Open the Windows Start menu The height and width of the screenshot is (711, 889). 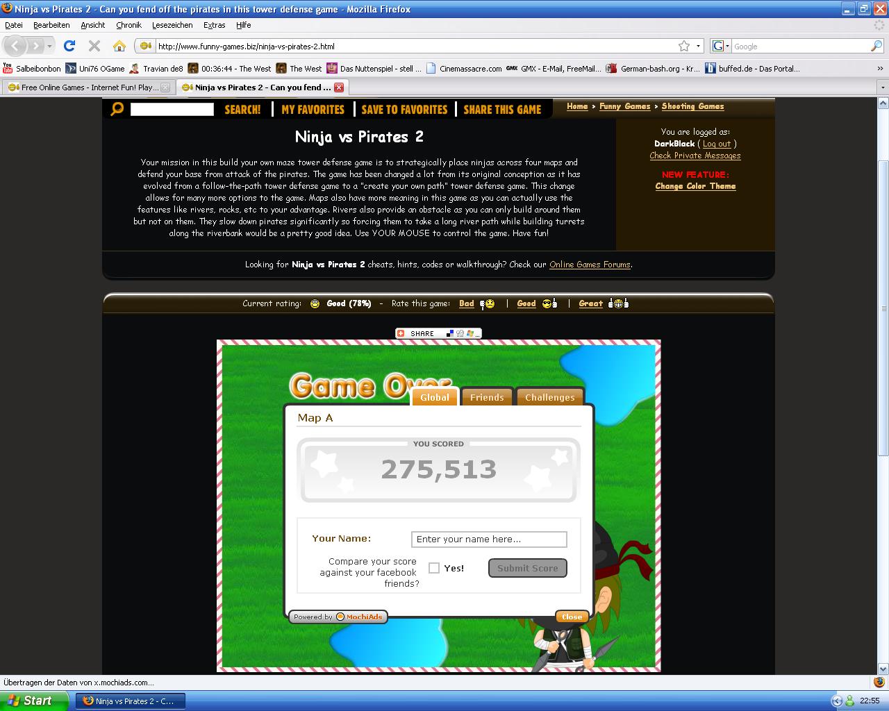(x=33, y=701)
